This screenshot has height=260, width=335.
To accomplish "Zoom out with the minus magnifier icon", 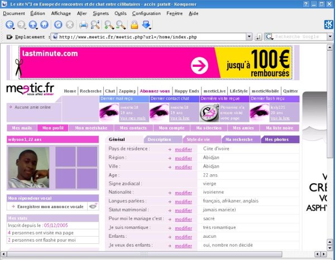I will (121, 24).
